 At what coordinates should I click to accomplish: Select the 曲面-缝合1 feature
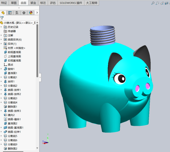point(12,119)
